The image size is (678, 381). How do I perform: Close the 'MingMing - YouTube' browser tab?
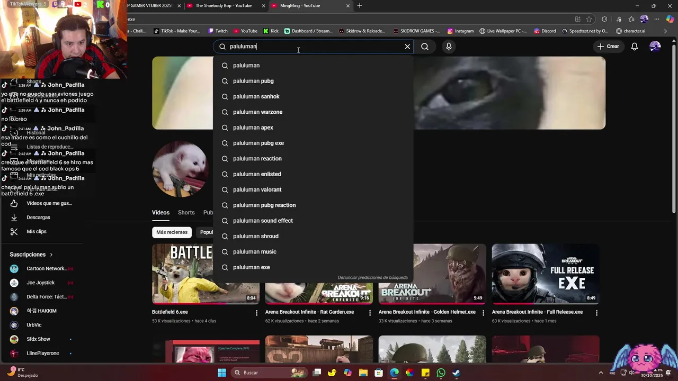point(348,6)
